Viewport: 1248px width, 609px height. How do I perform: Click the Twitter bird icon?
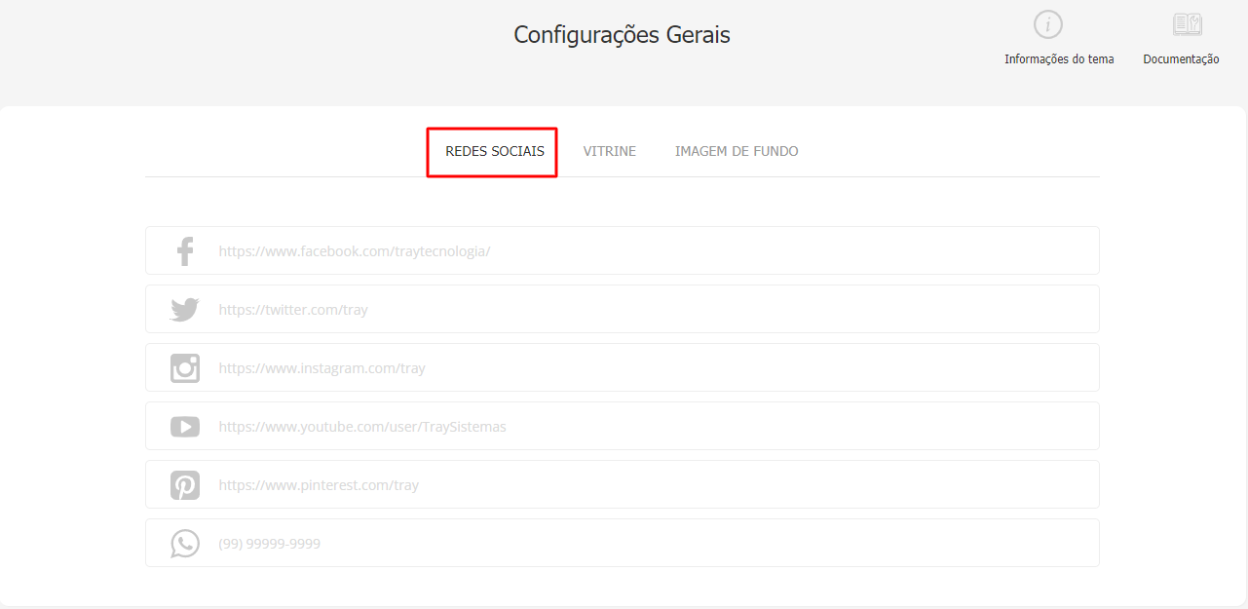pos(185,310)
